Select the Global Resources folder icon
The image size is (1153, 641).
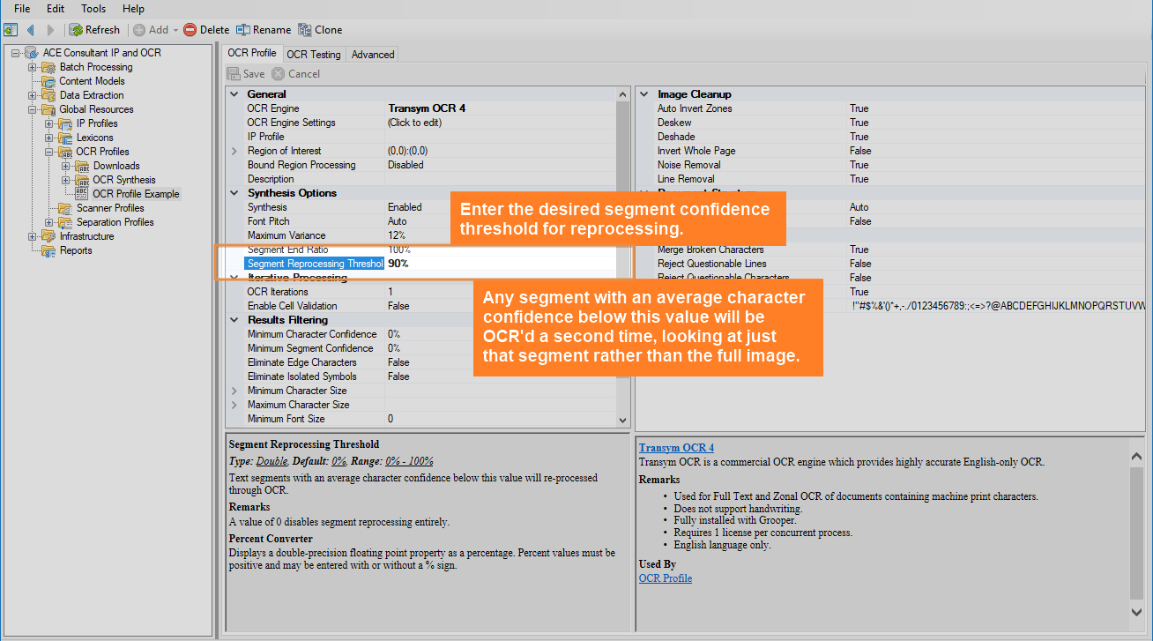click(x=48, y=109)
